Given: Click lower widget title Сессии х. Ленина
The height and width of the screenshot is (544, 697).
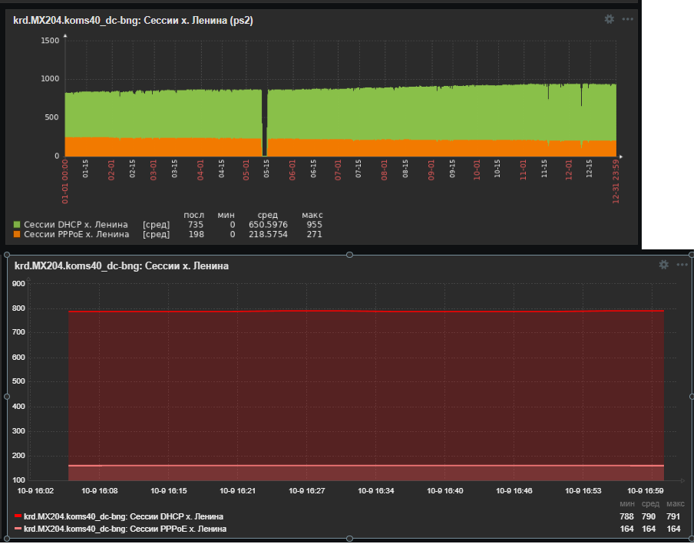Looking at the screenshot, I should [121, 265].
